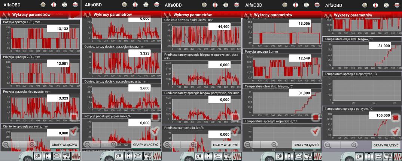
Task: Select Wykresy parametrów header, Pozycja sprzegu 1./3. screen
Action: pyautogui.click(x=31, y=15)
